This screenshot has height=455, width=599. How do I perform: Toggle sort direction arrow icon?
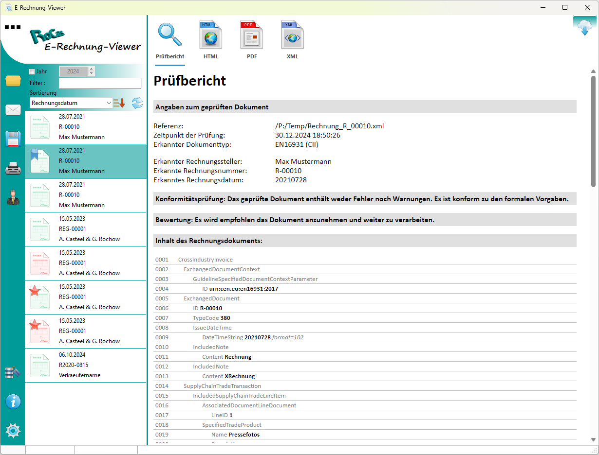click(119, 103)
